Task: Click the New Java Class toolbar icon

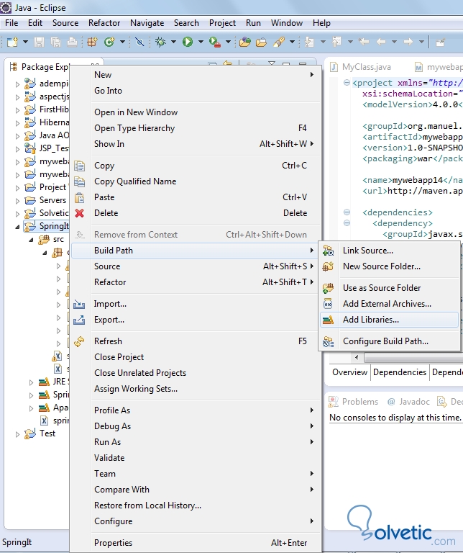Action: 109,42
